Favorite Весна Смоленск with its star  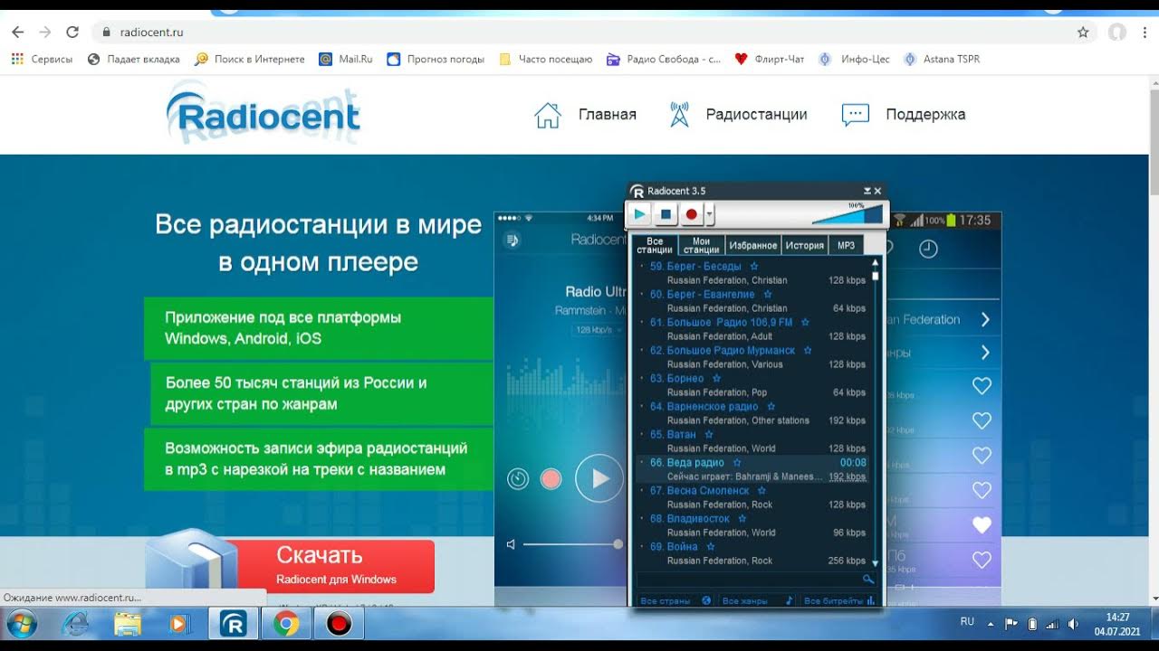(761, 491)
